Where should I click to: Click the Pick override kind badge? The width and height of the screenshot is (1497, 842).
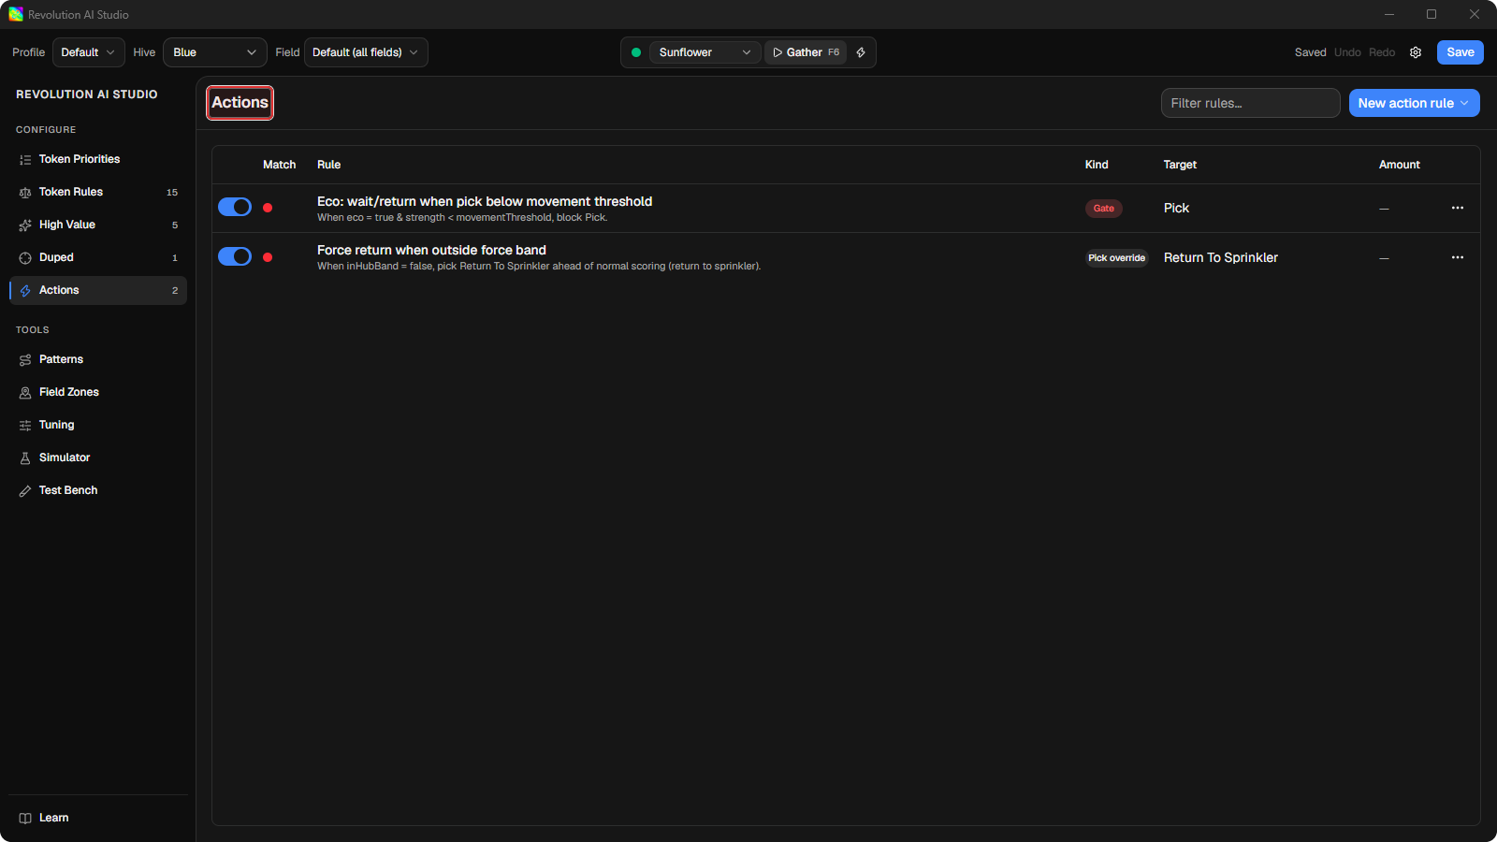[x=1116, y=258]
